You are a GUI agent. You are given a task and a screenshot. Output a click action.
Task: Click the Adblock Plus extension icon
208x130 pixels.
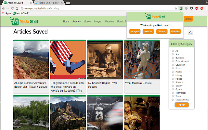coord(197,8)
